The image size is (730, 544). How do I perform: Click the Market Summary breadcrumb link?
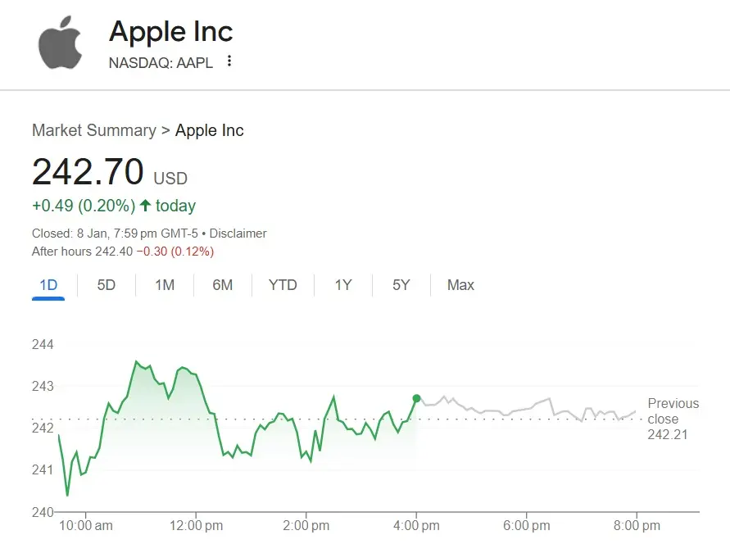(93, 130)
